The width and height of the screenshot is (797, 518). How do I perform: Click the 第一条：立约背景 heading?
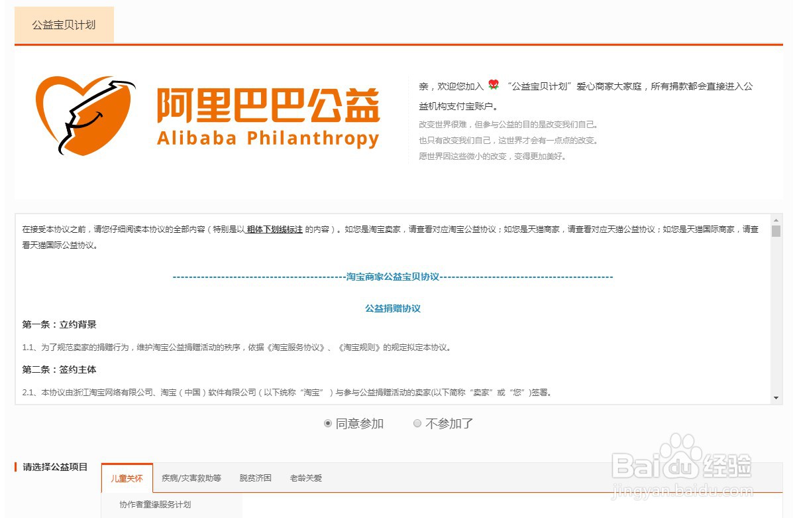click(59, 324)
